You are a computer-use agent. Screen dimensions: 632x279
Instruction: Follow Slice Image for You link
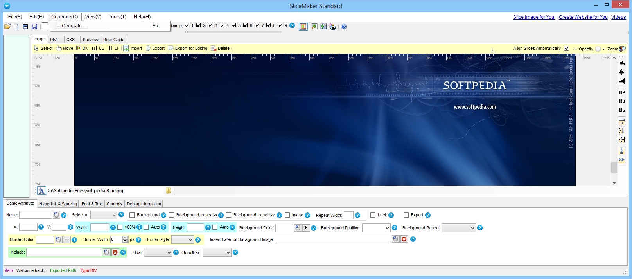point(533,17)
